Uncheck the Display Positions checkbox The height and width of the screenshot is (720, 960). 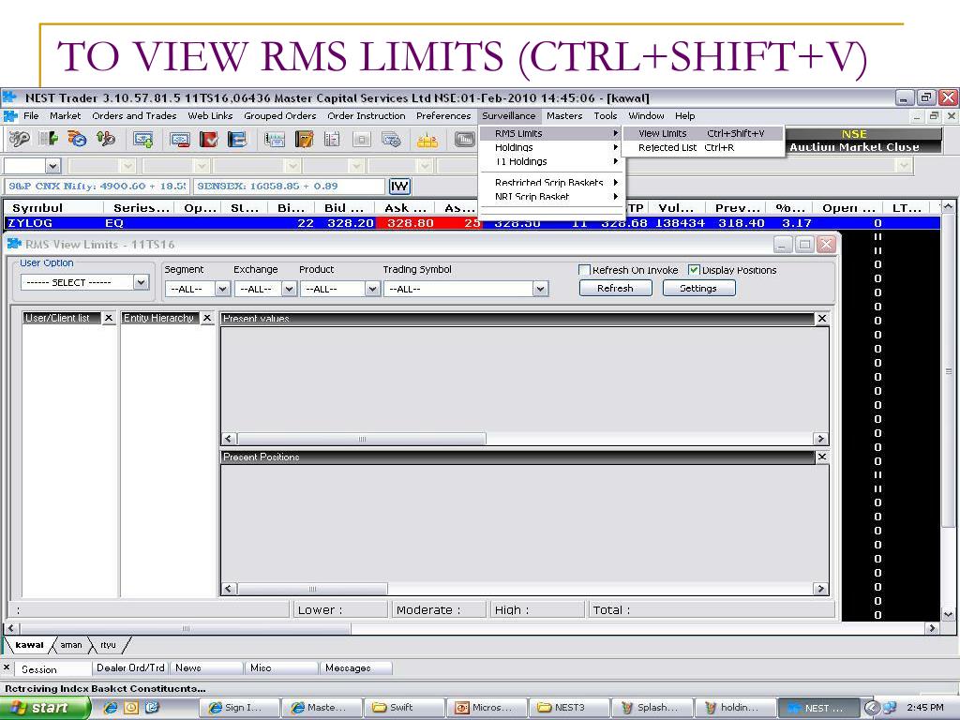[x=694, y=270]
